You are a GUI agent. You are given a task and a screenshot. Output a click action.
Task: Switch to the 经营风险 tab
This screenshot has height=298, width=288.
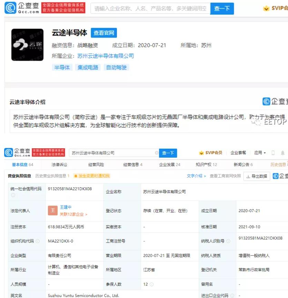click(96, 165)
